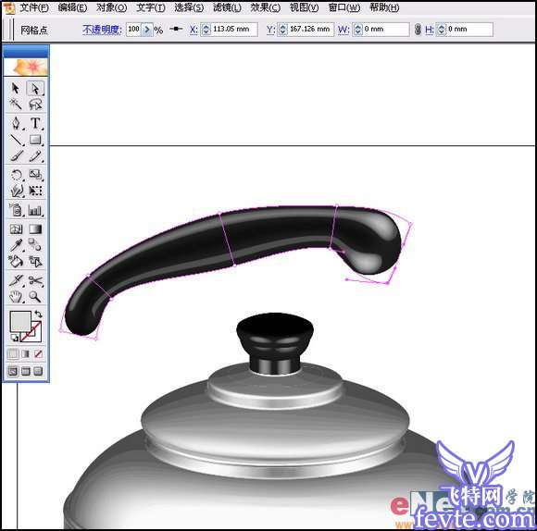Switch paint mode to Gradient
Viewport: 537px width, 531px height.
26,353
